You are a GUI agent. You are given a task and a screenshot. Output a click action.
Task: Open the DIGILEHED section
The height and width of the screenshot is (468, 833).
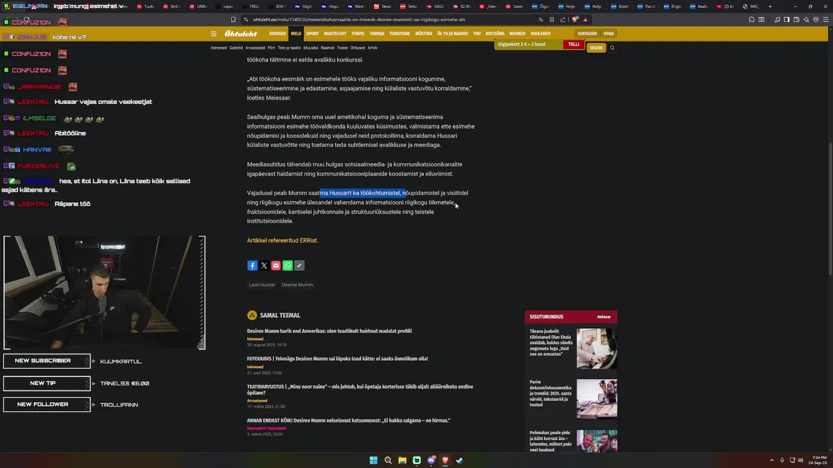click(540, 34)
